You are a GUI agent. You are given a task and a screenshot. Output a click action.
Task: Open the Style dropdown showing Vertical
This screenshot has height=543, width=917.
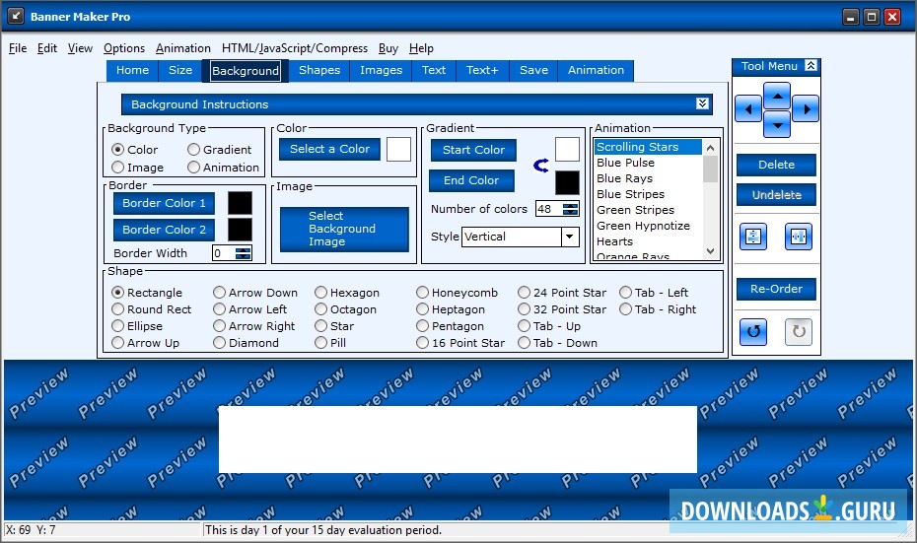[x=570, y=237]
